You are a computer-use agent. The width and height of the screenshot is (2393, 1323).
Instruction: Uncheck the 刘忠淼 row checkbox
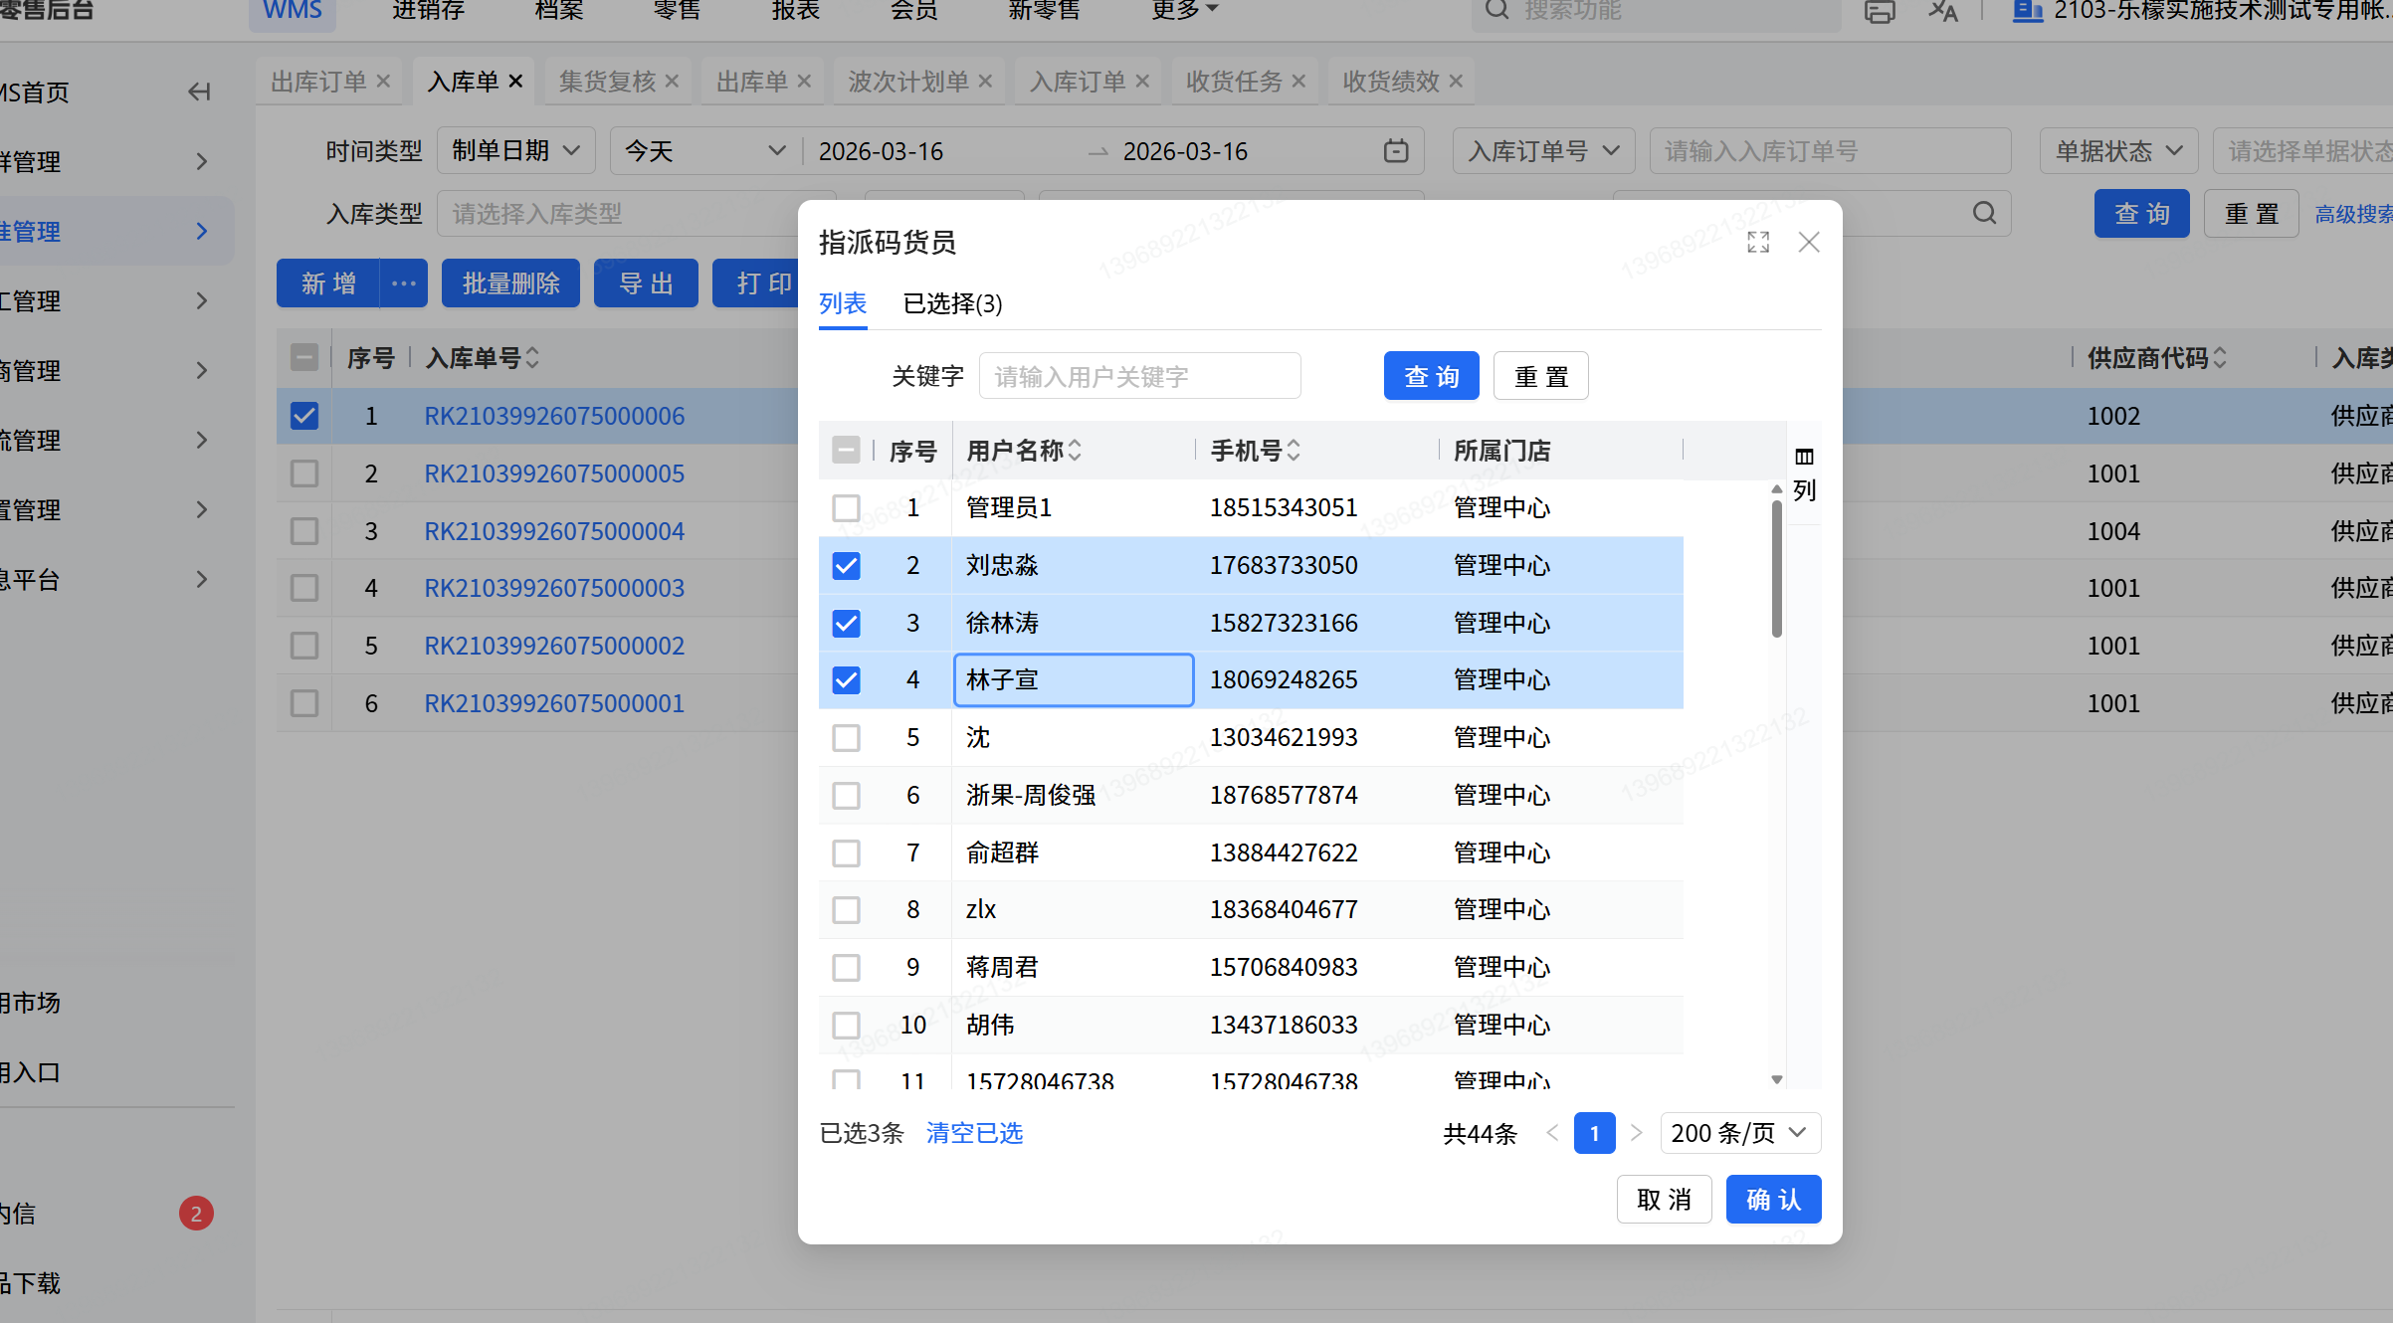pyautogui.click(x=846, y=566)
